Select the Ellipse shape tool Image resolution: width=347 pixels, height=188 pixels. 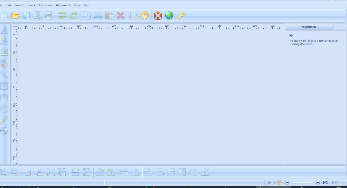pos(4,109)
